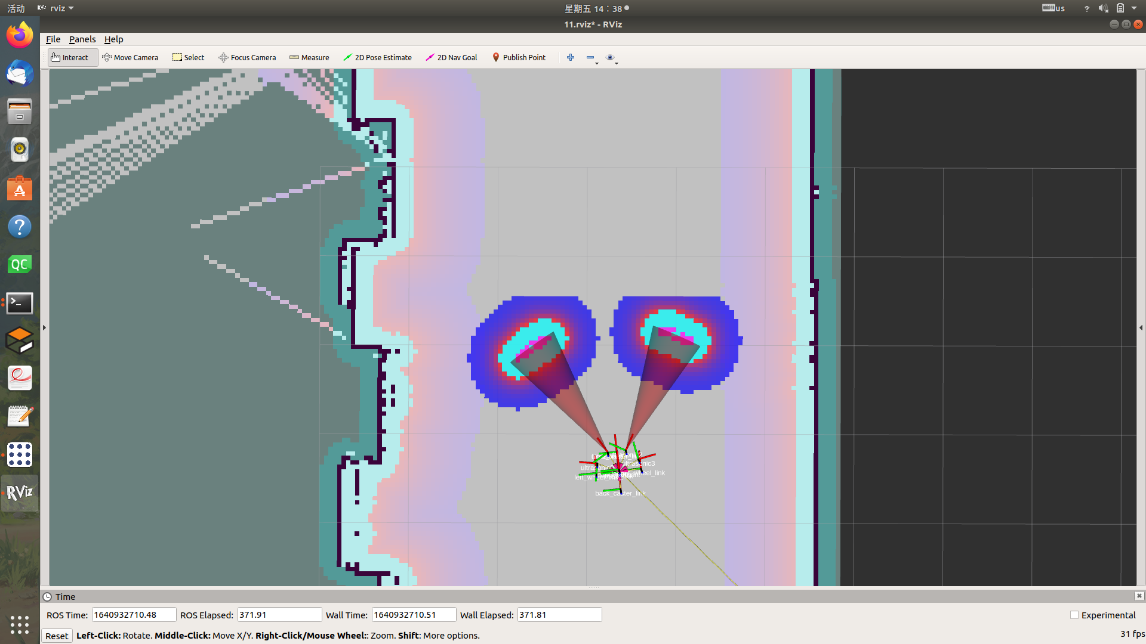
Task: Click the add tool plus icon
Action: (x=571, y=57)
